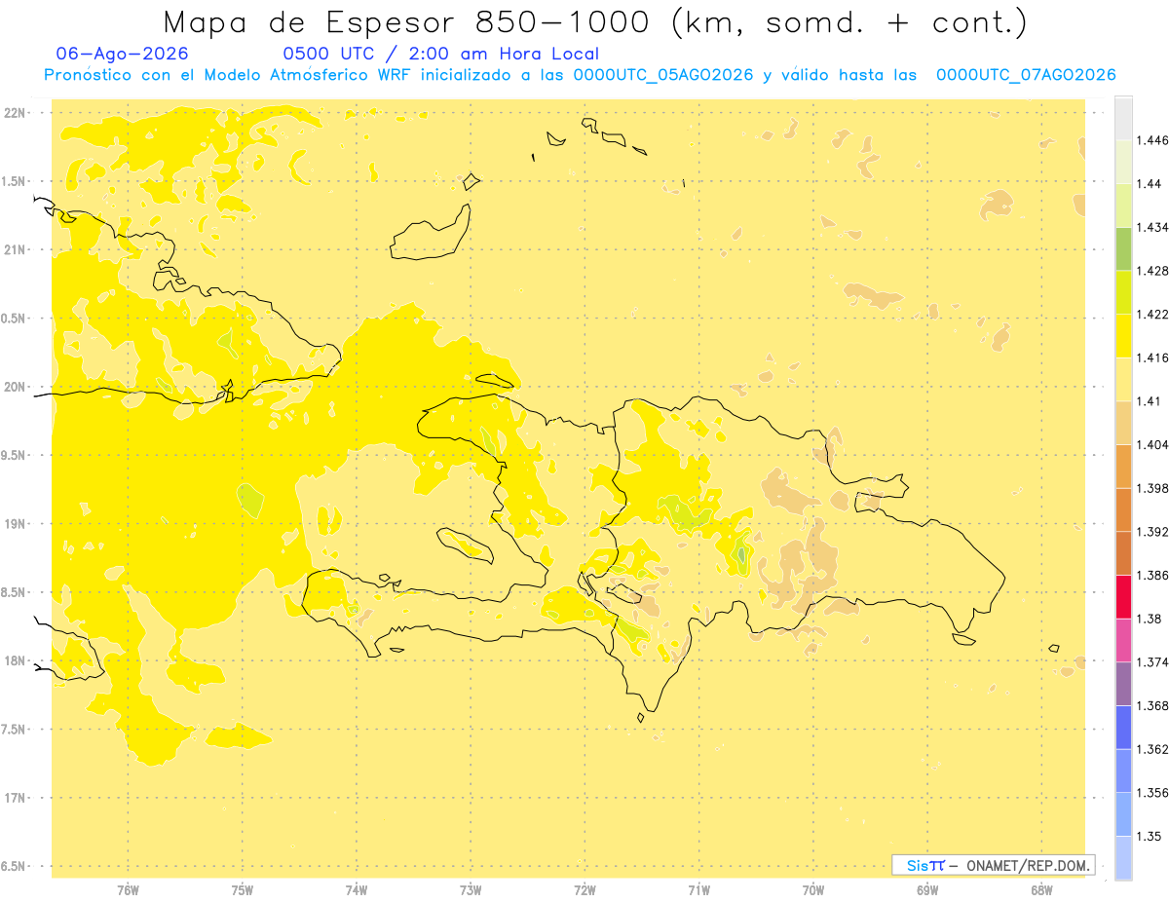Image resolution: width=1169 pixels, height=903 pixels.
Task: Pick the light orange swatch between 1.398 and 1.404
Action: point(1123,466)
